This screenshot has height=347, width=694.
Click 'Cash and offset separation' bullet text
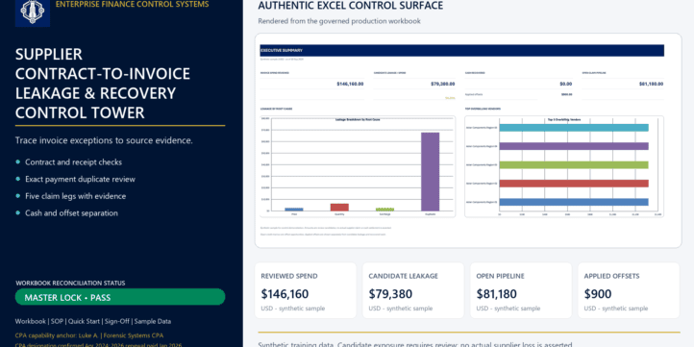[71, 212]
